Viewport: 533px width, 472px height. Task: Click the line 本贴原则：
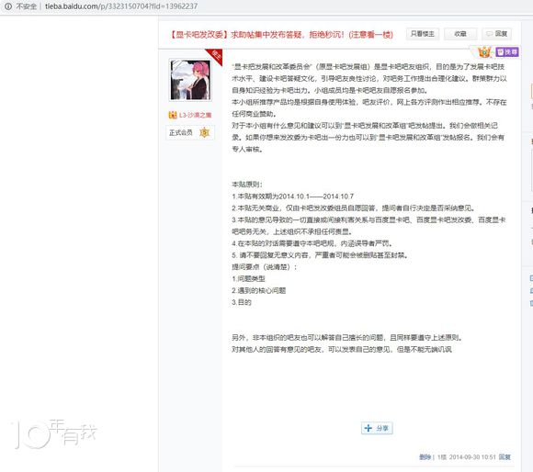(247, 185)
